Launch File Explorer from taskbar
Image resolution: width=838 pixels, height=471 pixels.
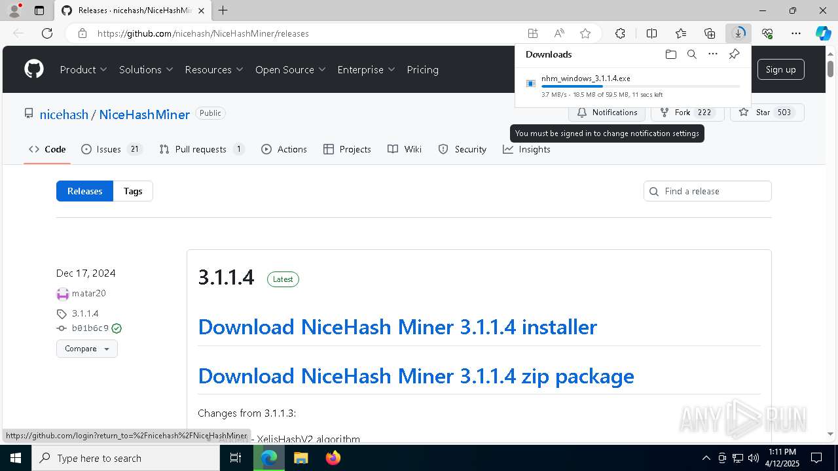301,458
